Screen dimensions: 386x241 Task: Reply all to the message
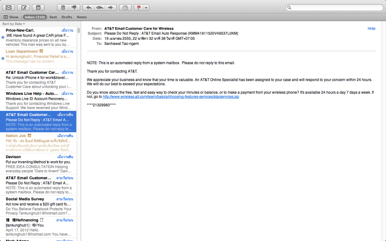coord(100,7)
